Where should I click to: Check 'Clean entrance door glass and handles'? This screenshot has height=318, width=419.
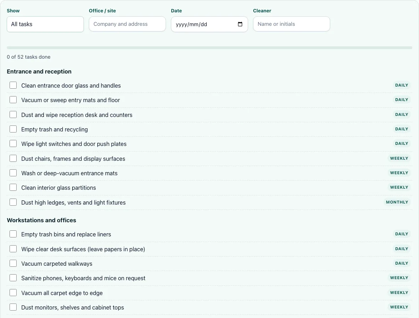pos(13,85)
